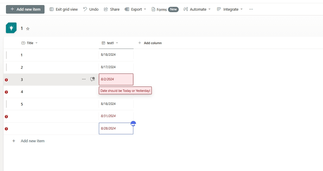This screenshot has height=171, width=323.
Task: Click the Export Excel icon
Action: coord(127,9)
